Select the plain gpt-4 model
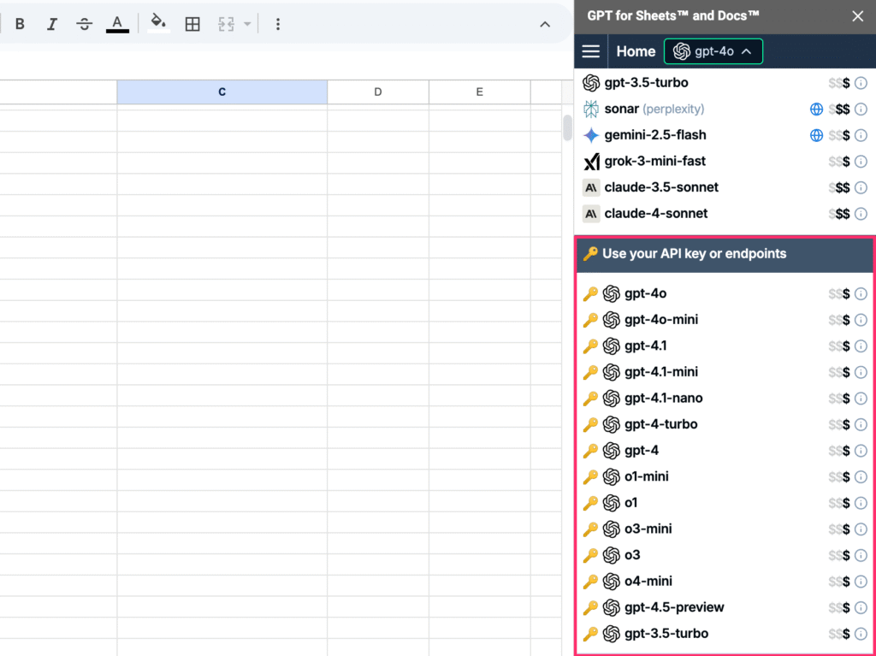The image size is (876, 656). 725,451
